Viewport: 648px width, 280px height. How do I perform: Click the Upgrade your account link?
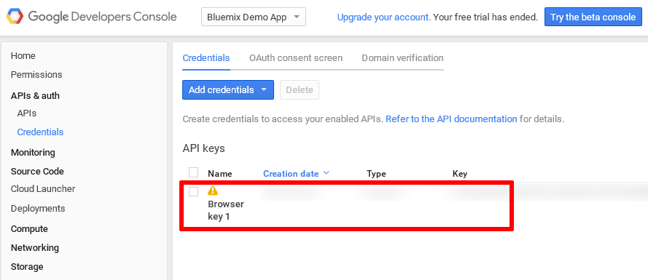click(x=384, y=17)
